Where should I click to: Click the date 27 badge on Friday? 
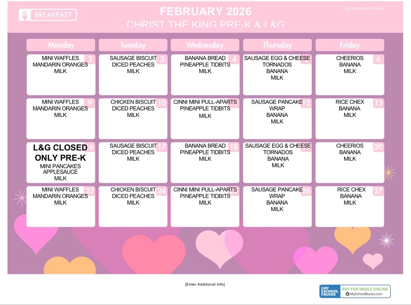coord(378,191)
